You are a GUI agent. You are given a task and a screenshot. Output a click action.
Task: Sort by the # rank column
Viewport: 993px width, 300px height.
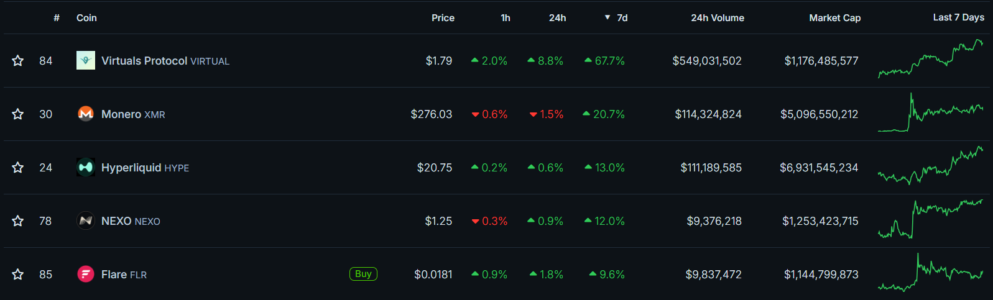[x=57, y=18]
